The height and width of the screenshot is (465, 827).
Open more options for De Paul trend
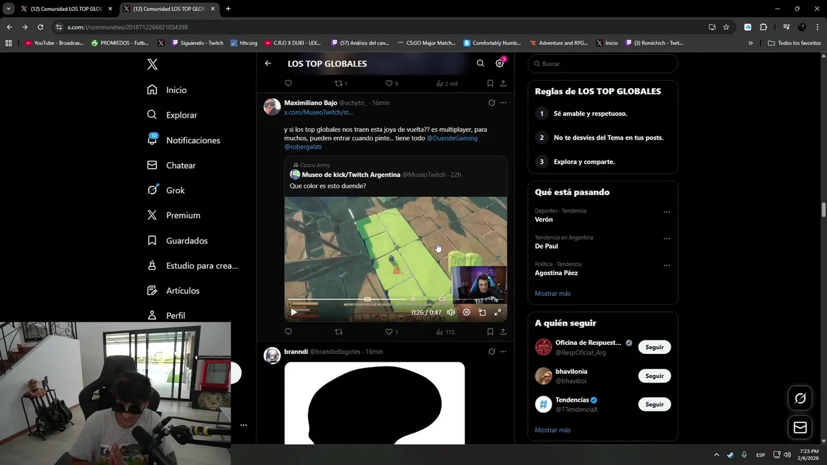click(x=667, y=238)
